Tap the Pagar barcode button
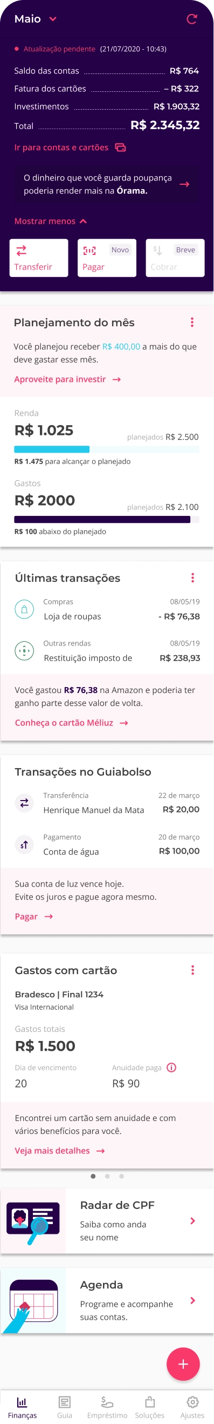This screenshot has height=1424, width=214. (x=107, y=258)
